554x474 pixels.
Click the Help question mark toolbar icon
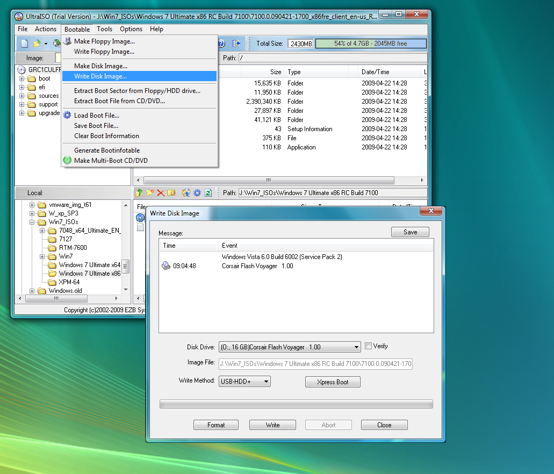click(222, 44)
